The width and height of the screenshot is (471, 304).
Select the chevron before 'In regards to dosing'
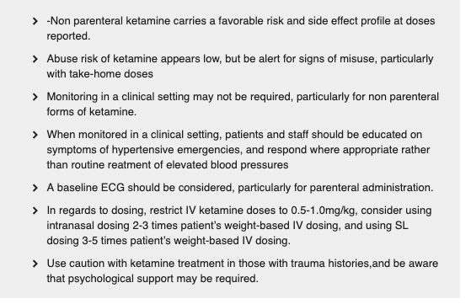[35, 211]
